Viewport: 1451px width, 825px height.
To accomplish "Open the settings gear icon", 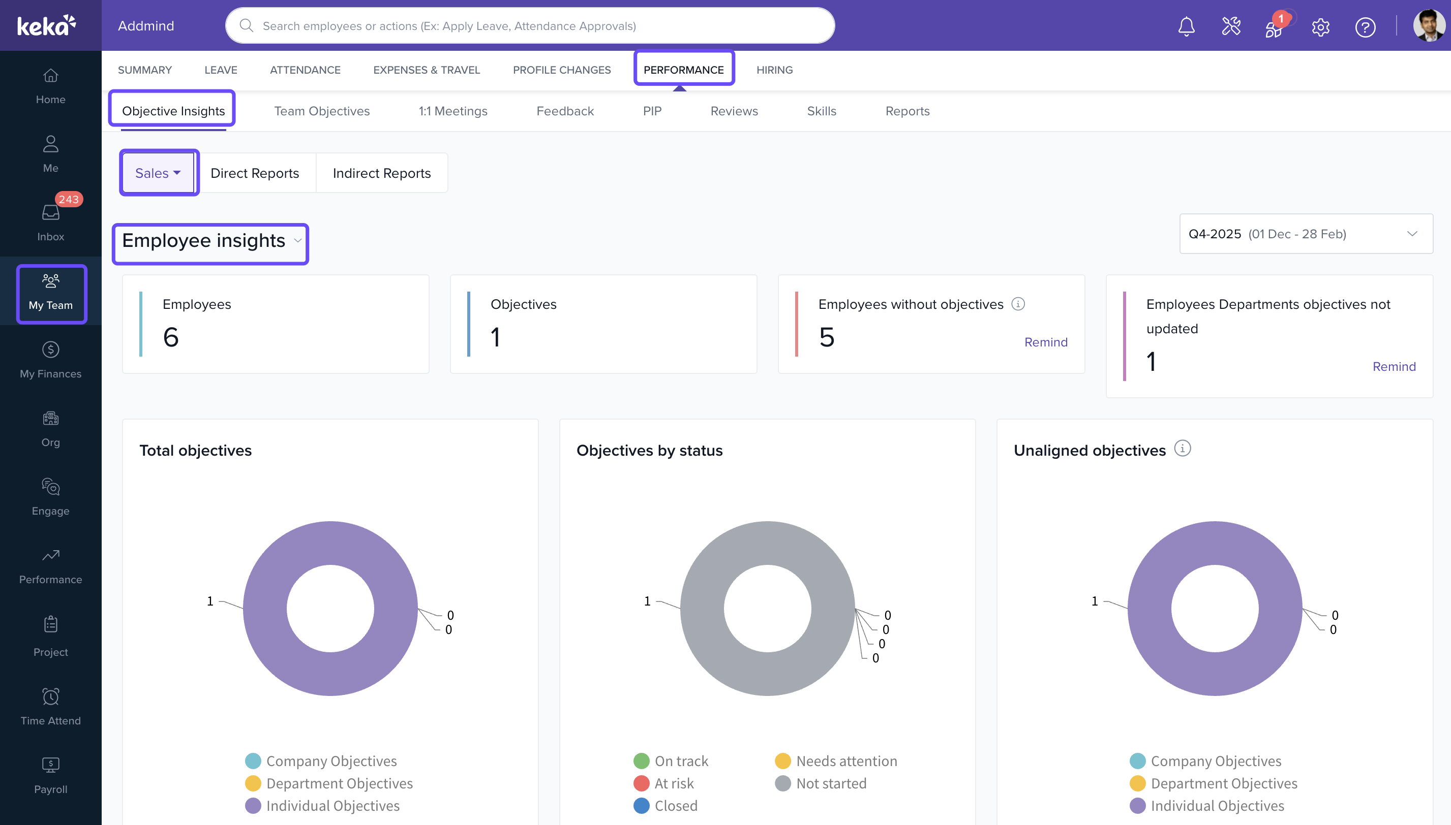I will (1320, 26).
